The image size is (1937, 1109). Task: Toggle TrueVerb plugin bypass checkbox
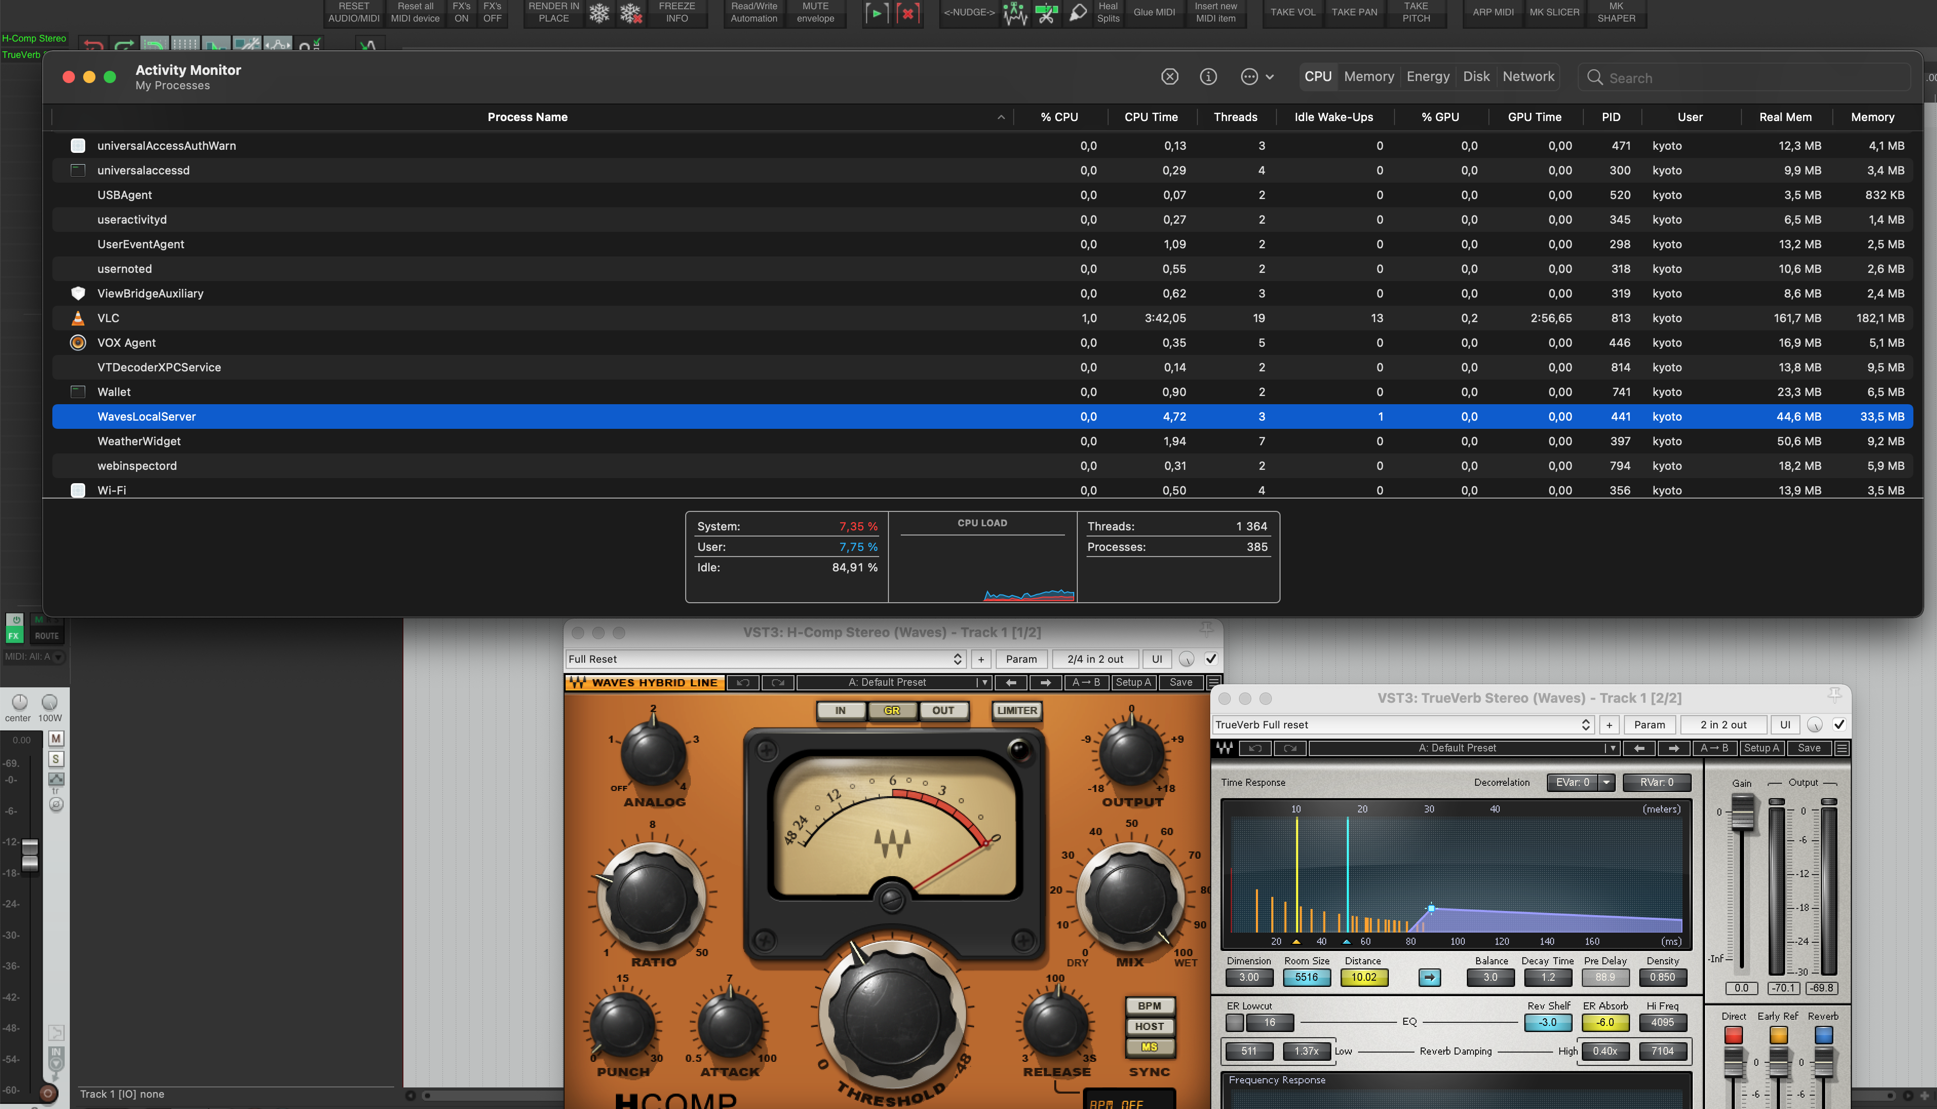[x=1838, y=725]
